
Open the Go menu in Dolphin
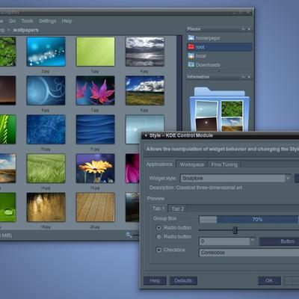coord(12,21)
